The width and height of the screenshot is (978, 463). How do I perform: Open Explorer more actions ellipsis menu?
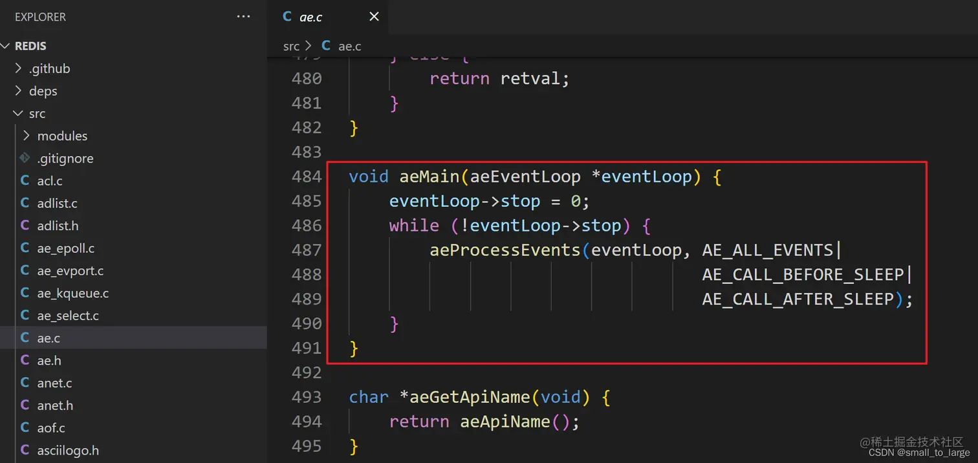click(x=243, y=17)
